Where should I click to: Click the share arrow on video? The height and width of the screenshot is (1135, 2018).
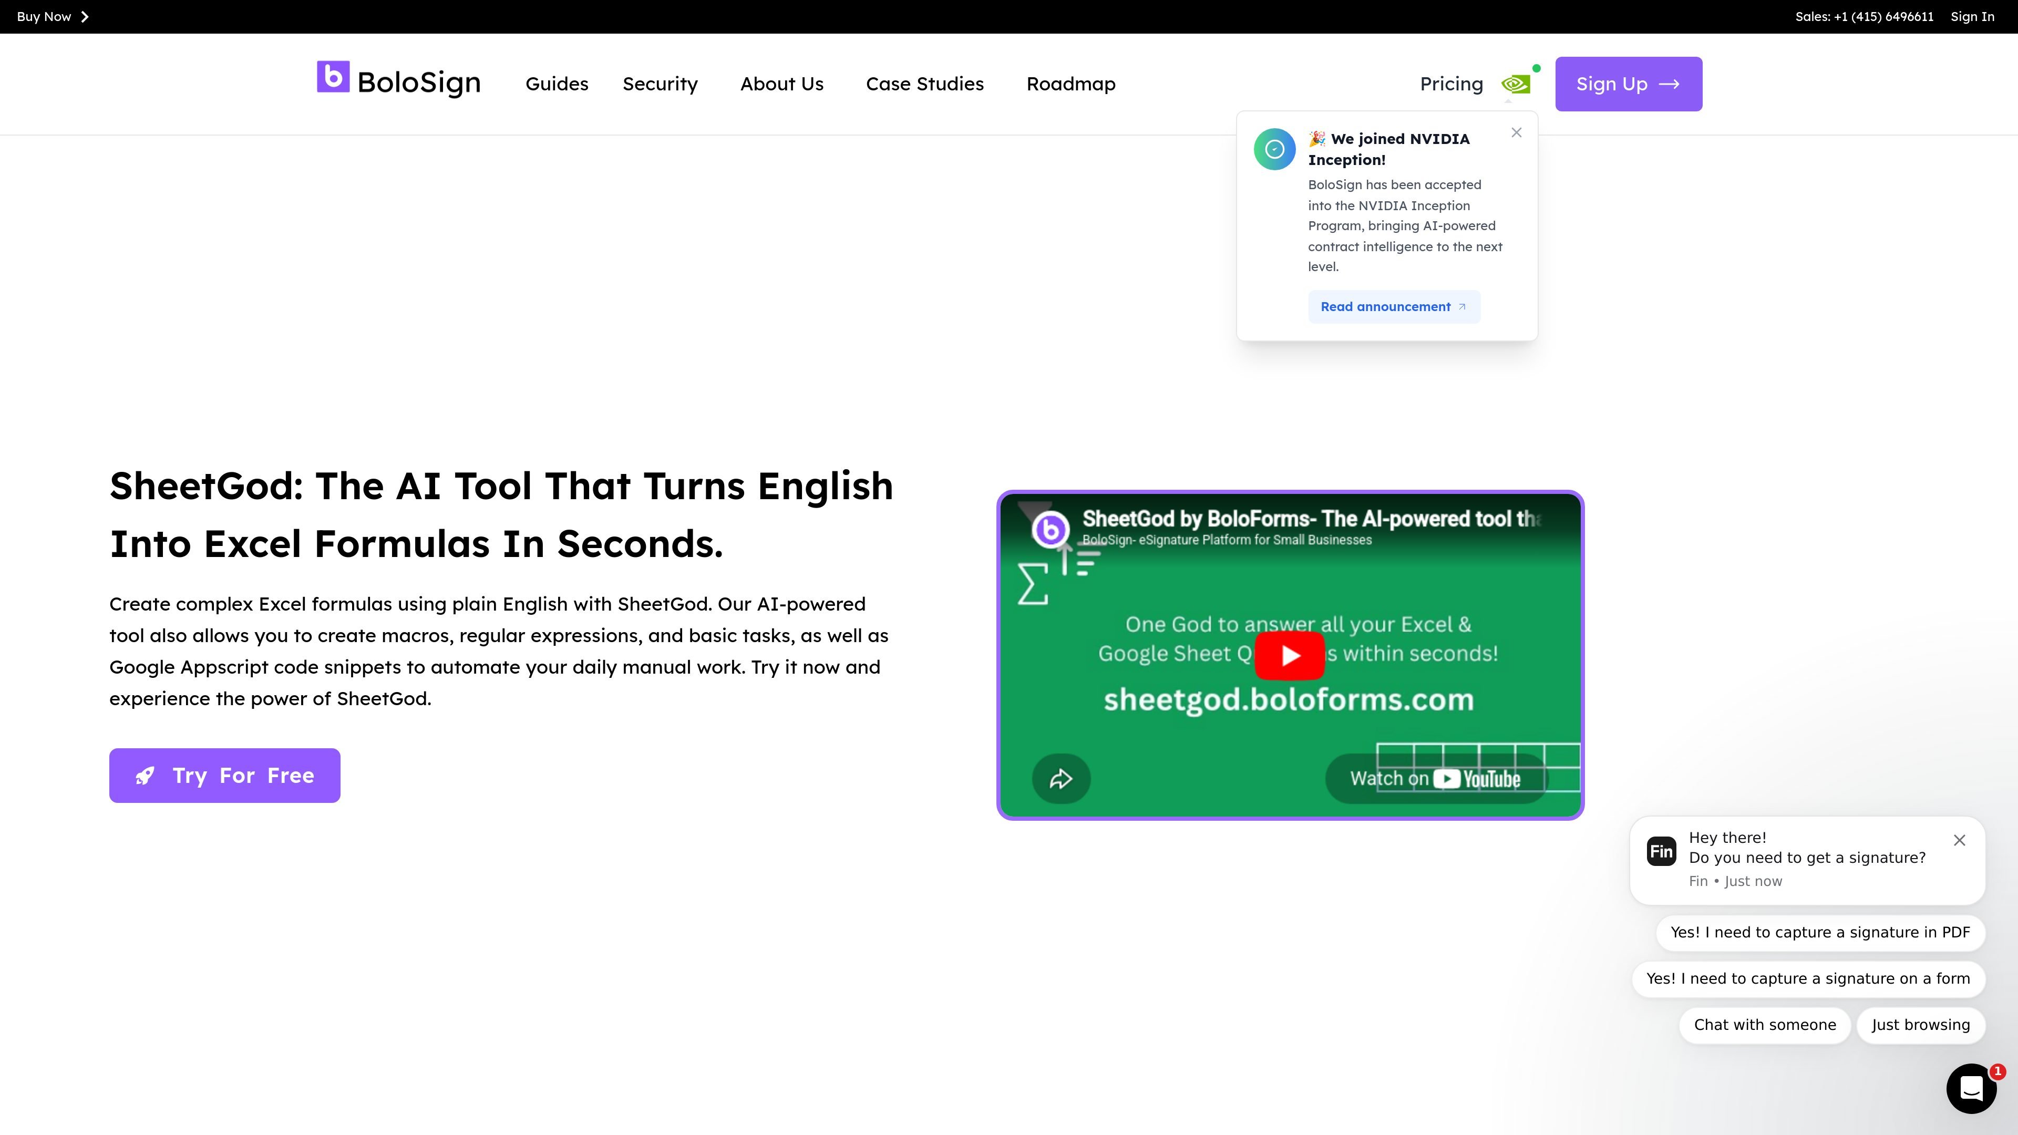click(x=1061, y=779)
